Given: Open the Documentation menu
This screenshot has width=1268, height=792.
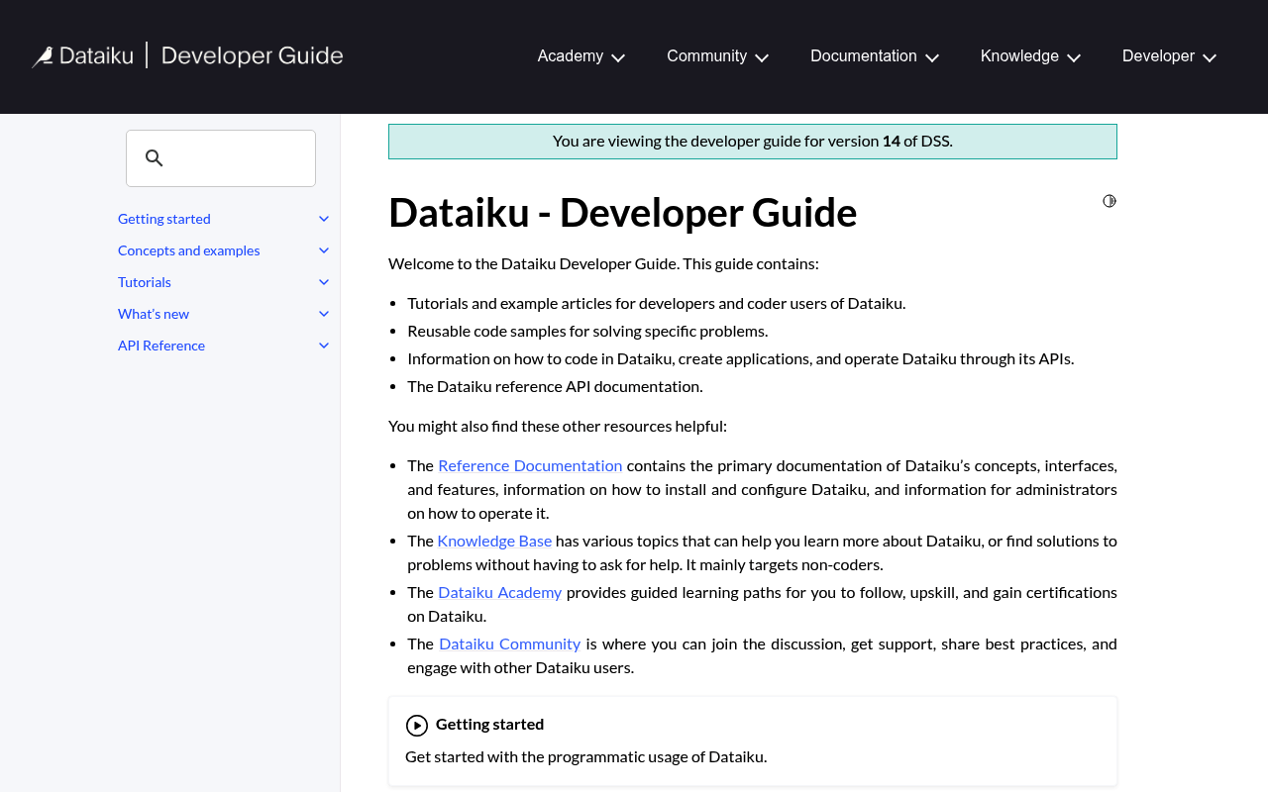Looking at the screenshot, I should (x=863, y=56).
